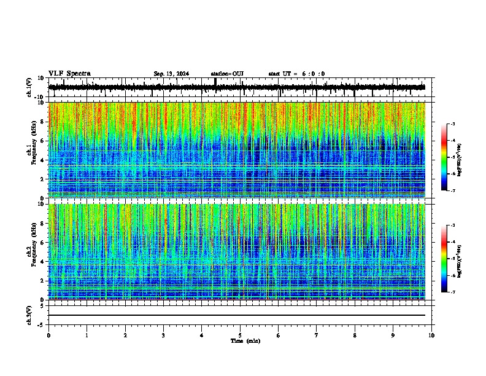This screenshot has width=486, height=376.
Task: Click time axis tick label "9"
Action: click(393, 335)
